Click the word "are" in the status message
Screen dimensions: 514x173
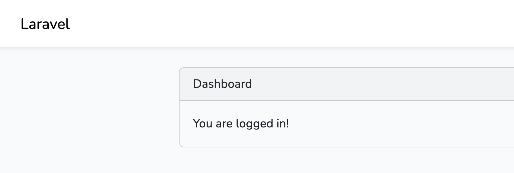[224, 124]
